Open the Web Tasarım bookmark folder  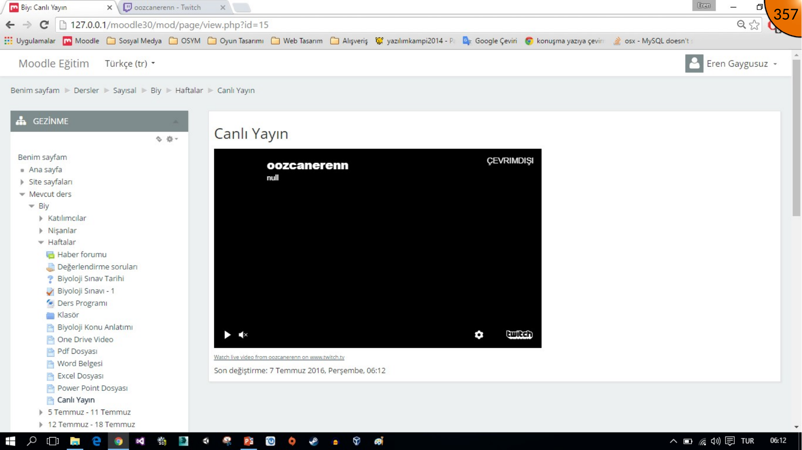[x=297, y=41]
